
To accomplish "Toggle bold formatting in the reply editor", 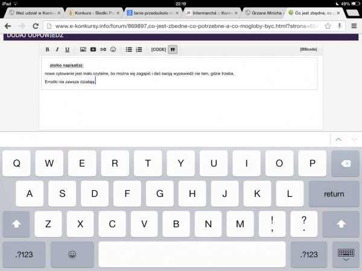I will 48,49.
